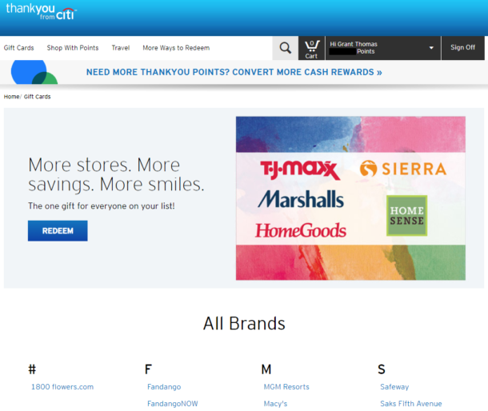Click Gift Cards in the breadcrumb

(x=38, y=97)
